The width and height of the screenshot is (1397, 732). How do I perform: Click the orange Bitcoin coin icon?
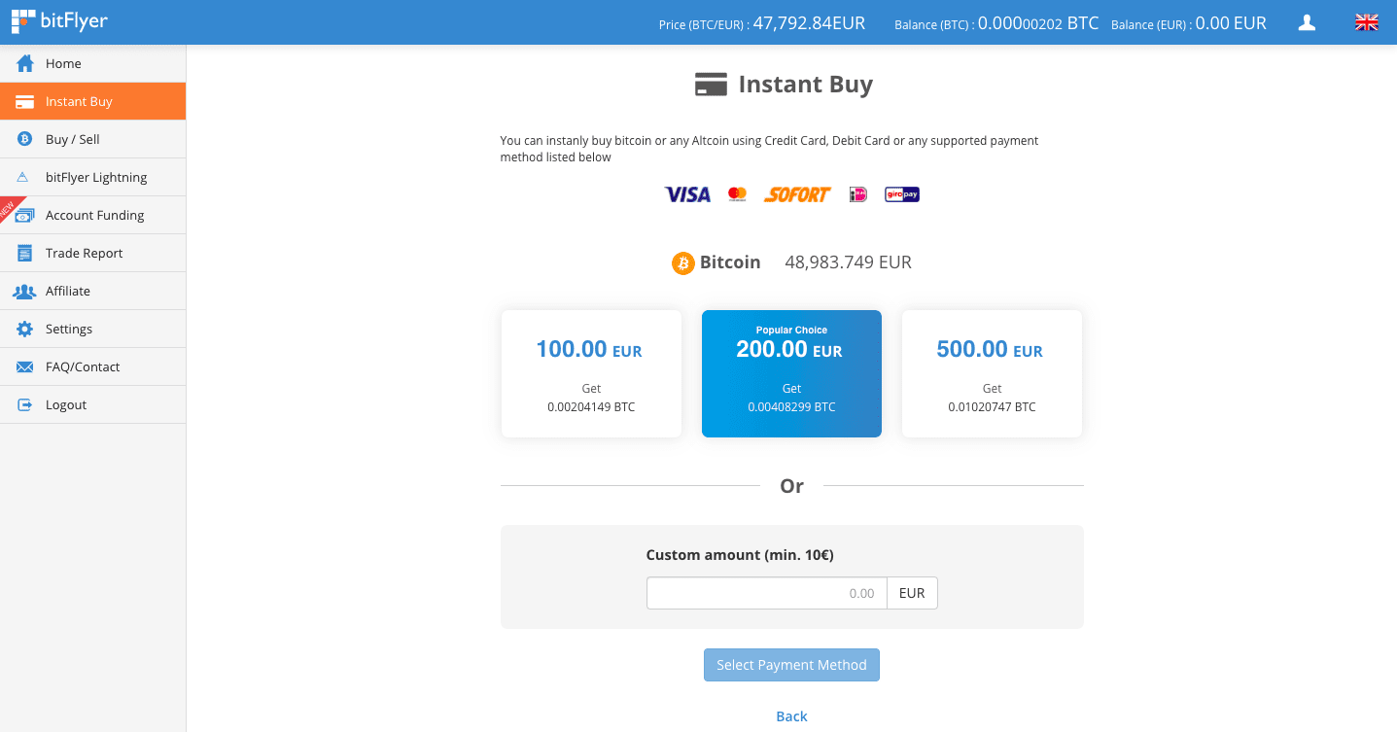coord(683,262)
